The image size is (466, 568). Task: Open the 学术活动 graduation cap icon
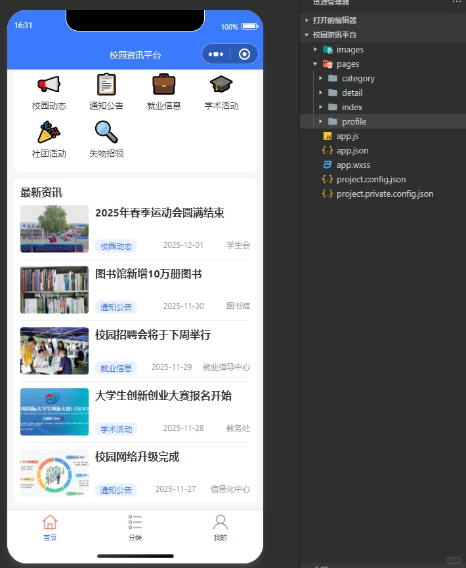[221, 84]
